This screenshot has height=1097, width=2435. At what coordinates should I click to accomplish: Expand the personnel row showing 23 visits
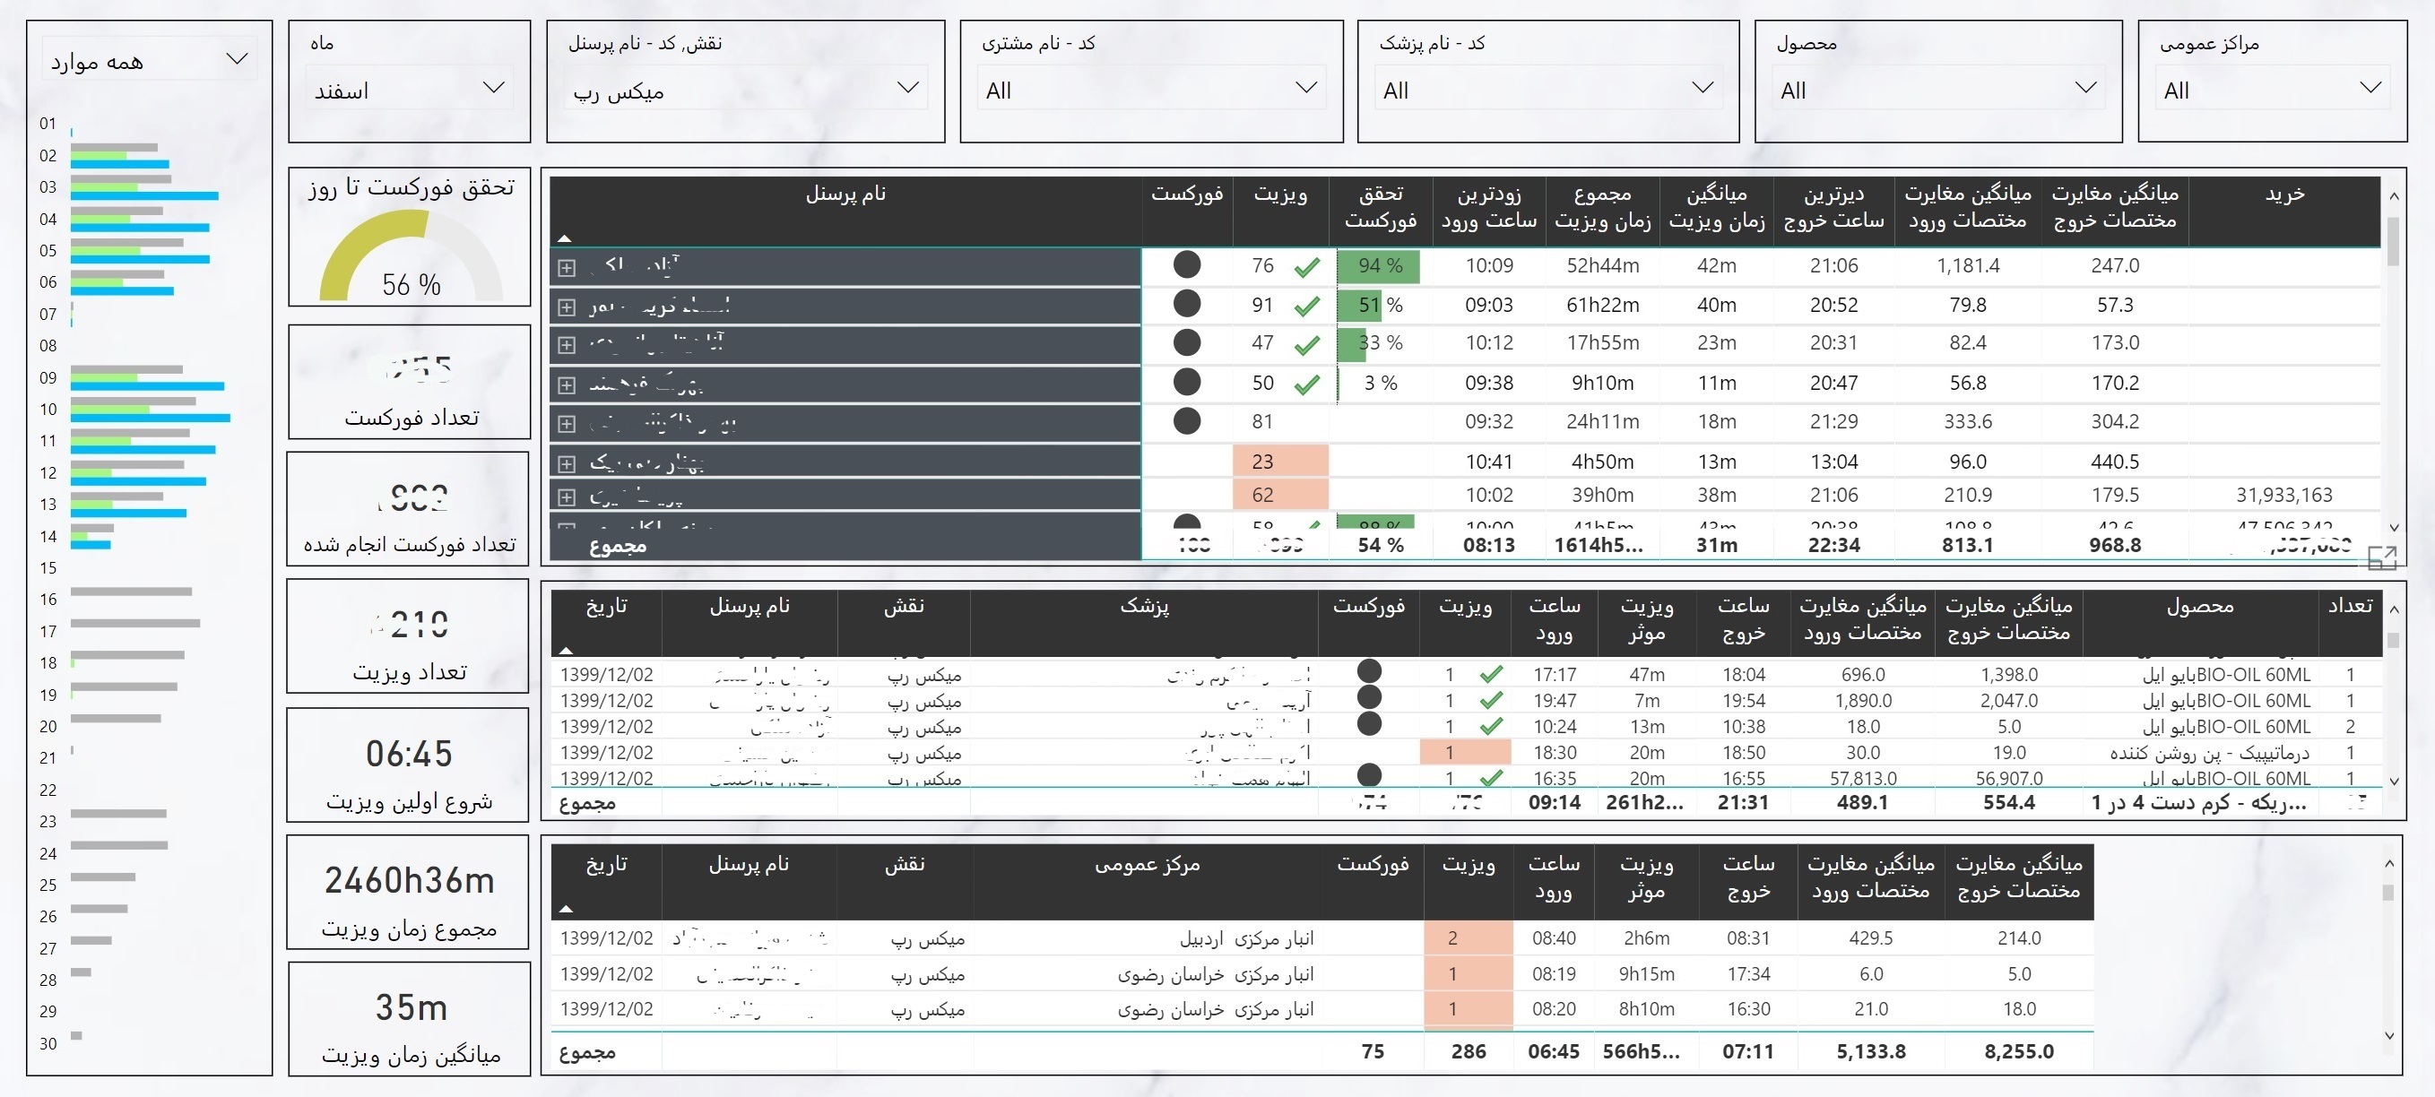(x=567, y=464)
